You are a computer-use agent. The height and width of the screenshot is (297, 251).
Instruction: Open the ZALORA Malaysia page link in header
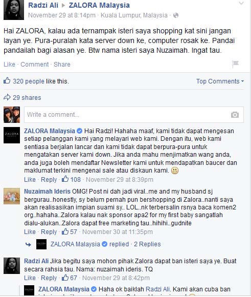tap(99, 5)
